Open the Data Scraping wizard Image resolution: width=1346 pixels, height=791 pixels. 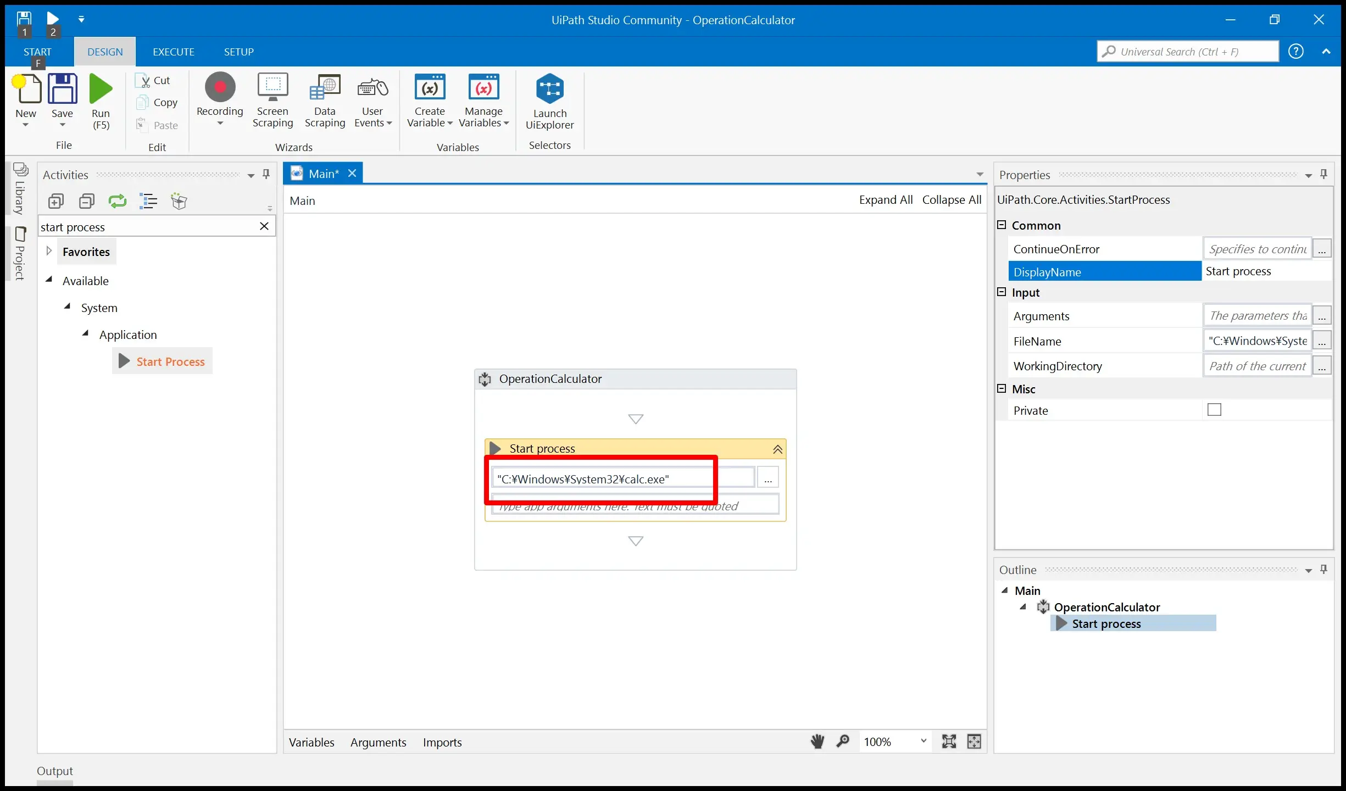[325, 101]
